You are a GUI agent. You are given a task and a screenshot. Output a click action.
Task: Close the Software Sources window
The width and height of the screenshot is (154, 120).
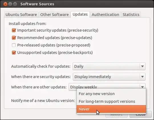pyautogui.click(x=5, y=4)
